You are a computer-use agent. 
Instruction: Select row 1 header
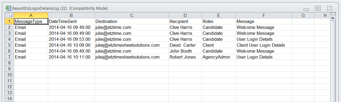click(x=10, y=21)
